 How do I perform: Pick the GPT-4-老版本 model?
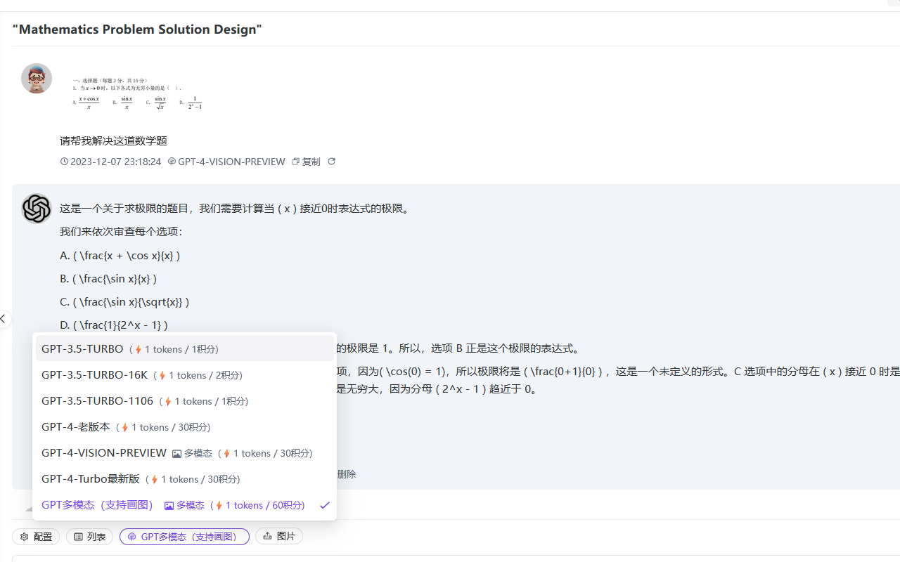coord(185,427)
